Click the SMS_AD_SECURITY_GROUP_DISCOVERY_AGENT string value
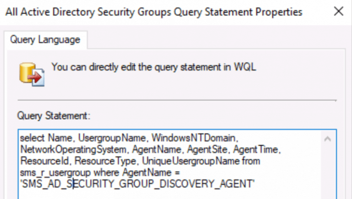Image resolution: width=352 pixels, height=199 pixels. point(137,185)
